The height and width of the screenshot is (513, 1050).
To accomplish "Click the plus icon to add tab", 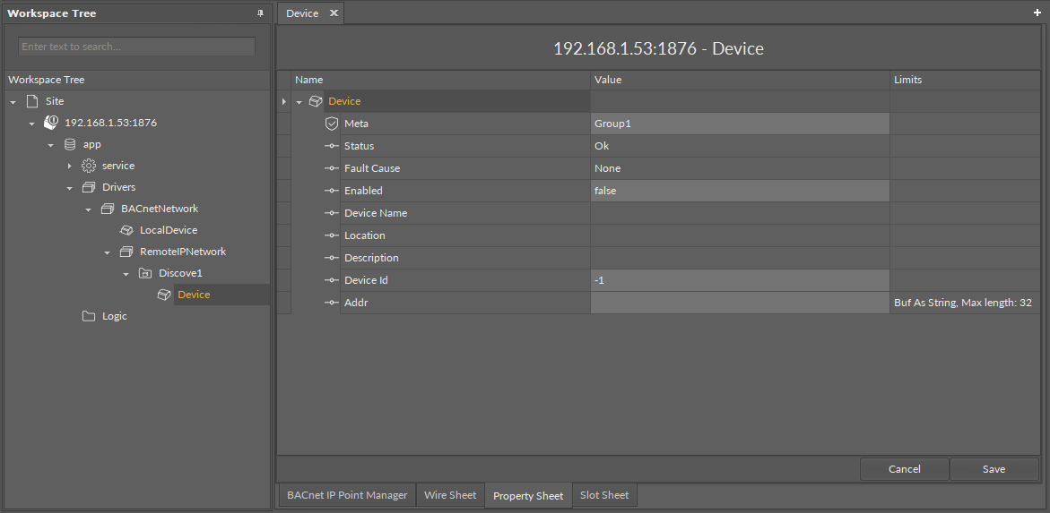I will click(x=1037, y=13).
